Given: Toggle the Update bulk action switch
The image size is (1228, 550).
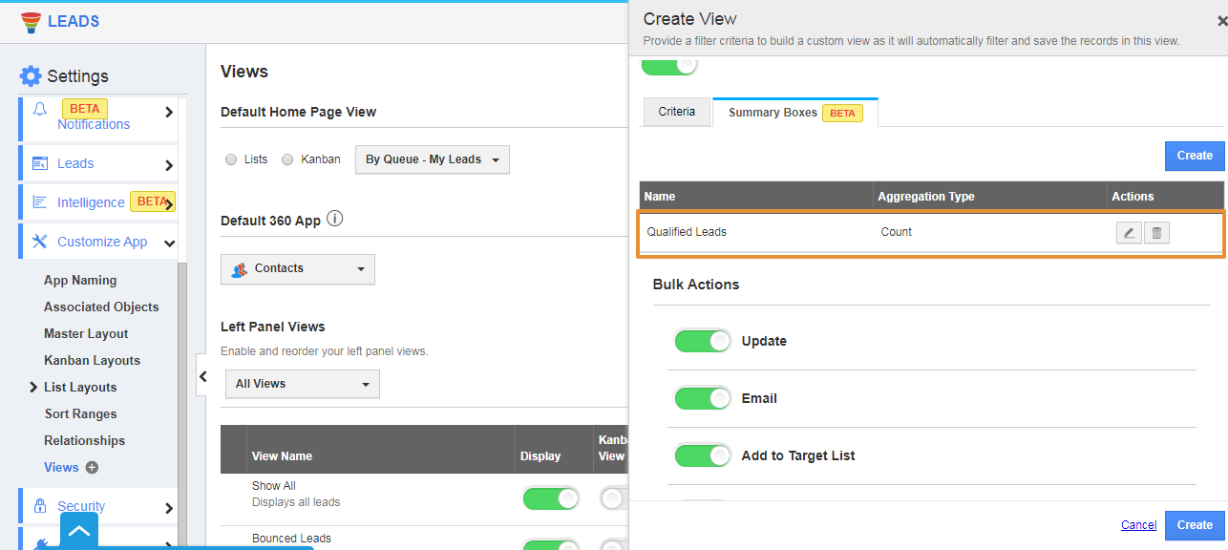Looking at the screenshot, I should (702, 341).
